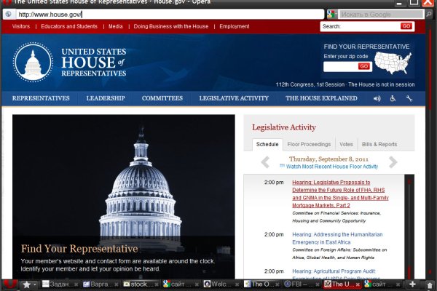Click the magnifier icon in Google search box

tap(428, 14)
